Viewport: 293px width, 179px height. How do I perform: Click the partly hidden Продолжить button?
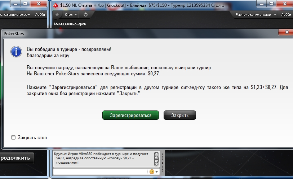click(17, 158)
